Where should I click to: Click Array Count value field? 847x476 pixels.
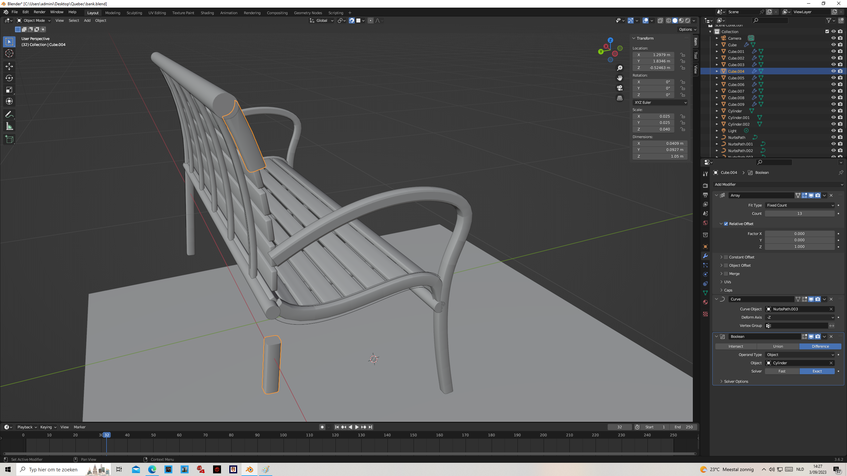800,214
